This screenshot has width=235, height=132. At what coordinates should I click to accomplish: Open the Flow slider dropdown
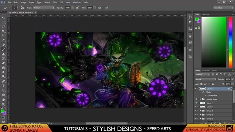pyautogui.click(x=95, y=8)
